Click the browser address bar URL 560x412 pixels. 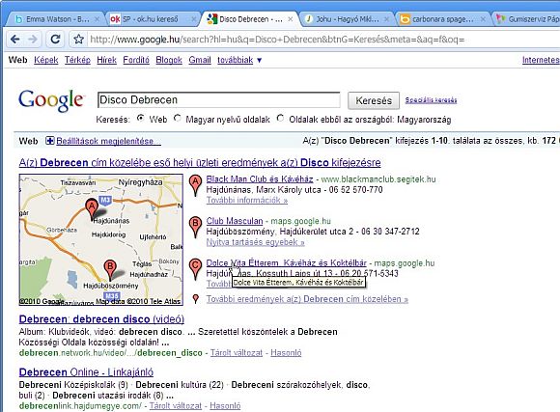point(277,40)
